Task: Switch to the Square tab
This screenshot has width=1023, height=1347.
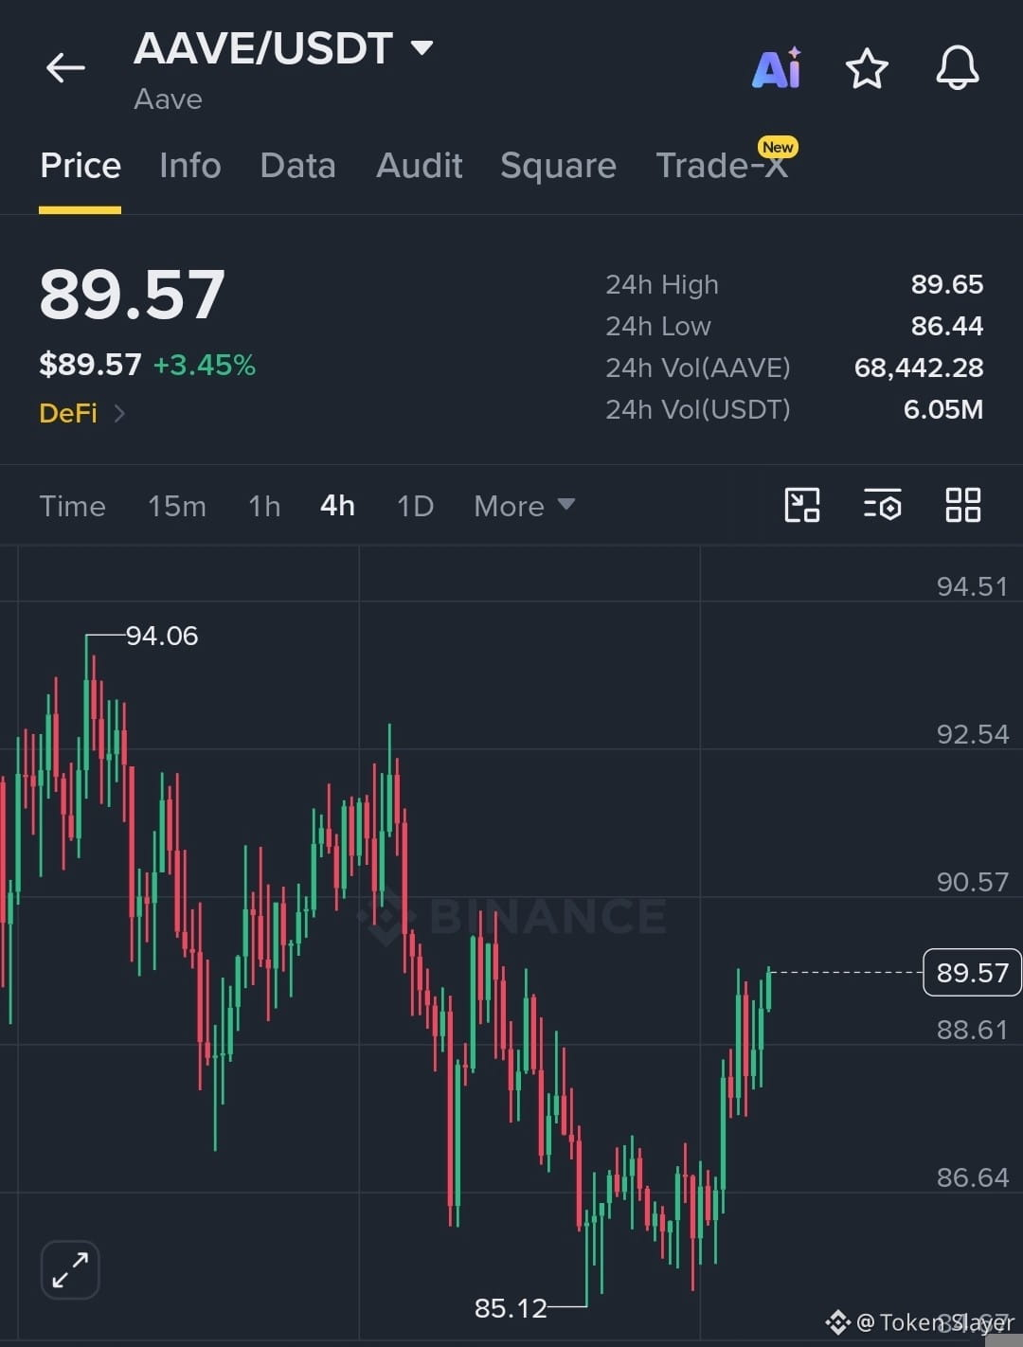Action: (559, 166)
